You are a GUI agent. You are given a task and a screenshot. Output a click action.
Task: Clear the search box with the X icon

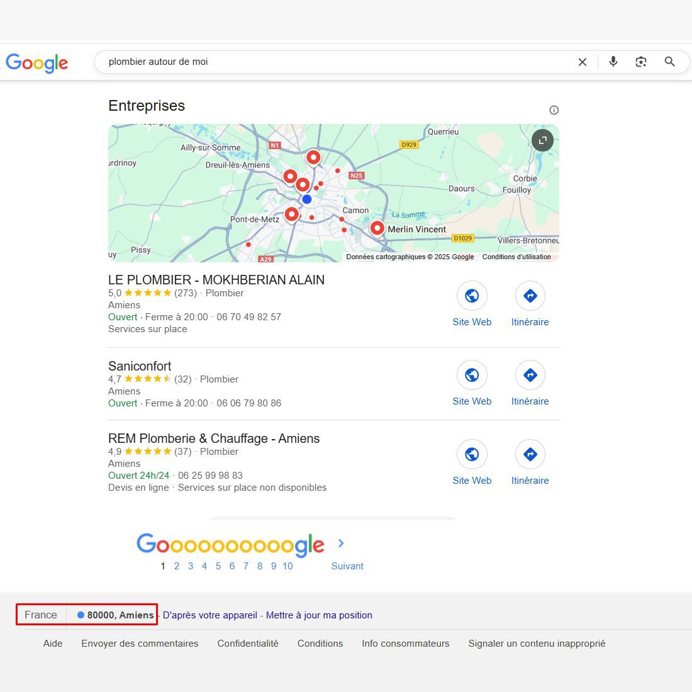pos(583,62)
